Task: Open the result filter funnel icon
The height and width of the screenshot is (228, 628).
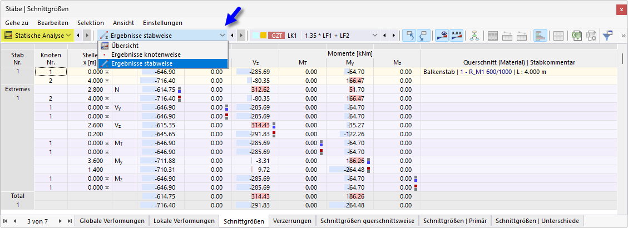Action: 608,35
